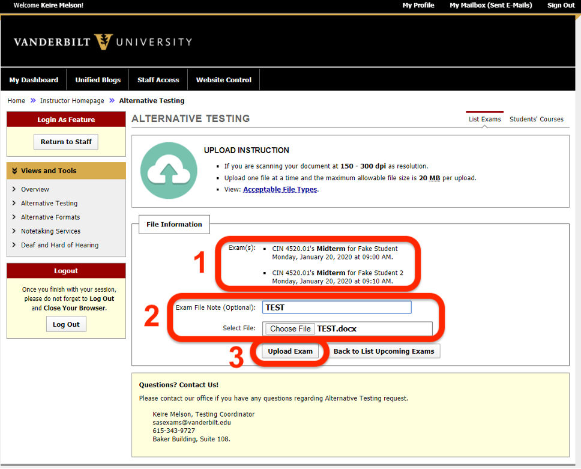This screenshot has width=581, height=469.
Task: Click the Return to Staff button
Action: [x=65, y=142]
